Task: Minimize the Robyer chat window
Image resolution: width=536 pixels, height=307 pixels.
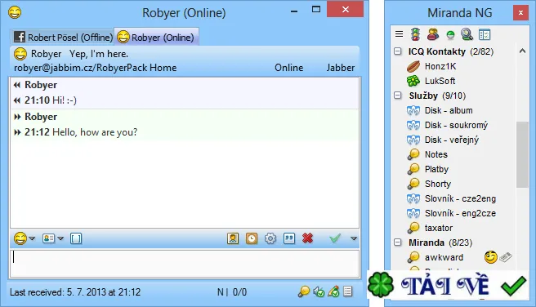Action: [x=294, y=11]
